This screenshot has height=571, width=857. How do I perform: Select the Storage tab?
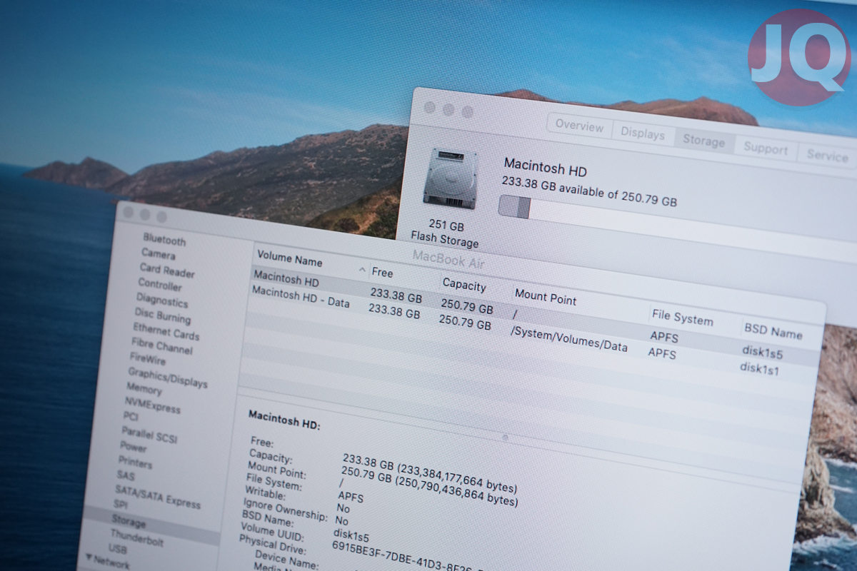(703, 141)
